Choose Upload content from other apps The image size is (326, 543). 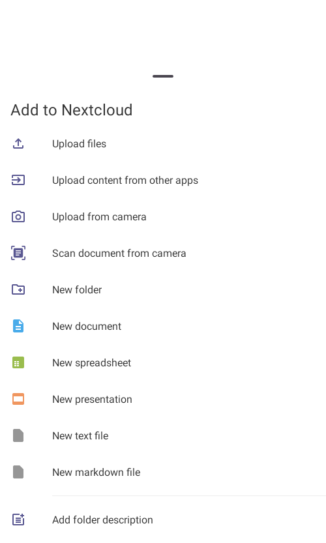[x=163, y=180]
